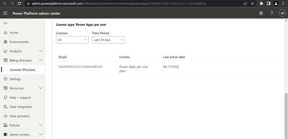The image size is (288, 139).
Task: Click the Resources icon in sidebar
Action: coord(5,88)
